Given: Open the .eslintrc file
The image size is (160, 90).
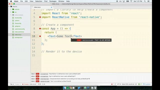Looking at the screenshot, I should [x=17, y=20].
